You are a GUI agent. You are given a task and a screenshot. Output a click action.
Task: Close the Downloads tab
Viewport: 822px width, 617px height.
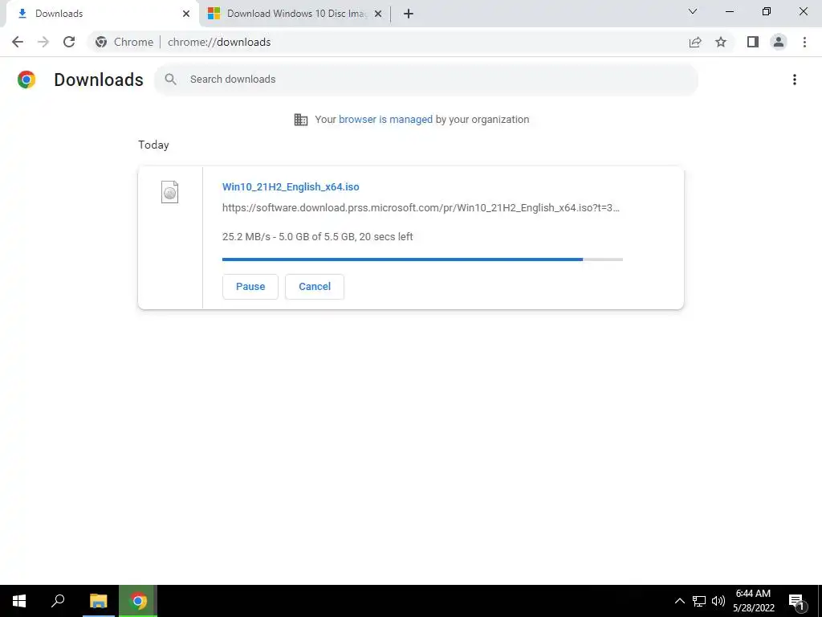(x=186, y=14)
